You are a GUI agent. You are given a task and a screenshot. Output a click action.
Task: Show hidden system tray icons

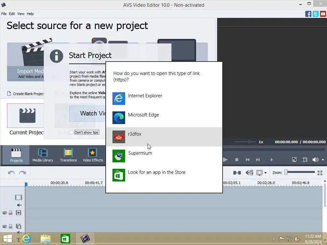click(274, 239)
